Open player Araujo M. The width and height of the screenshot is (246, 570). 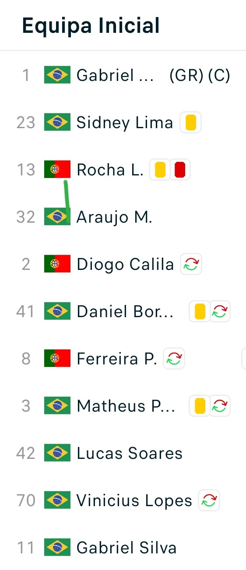114,217
